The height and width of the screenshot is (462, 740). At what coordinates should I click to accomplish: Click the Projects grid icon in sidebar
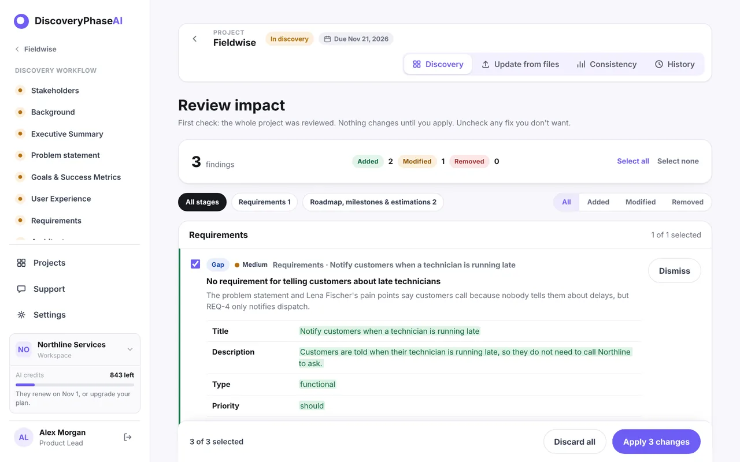21,263
